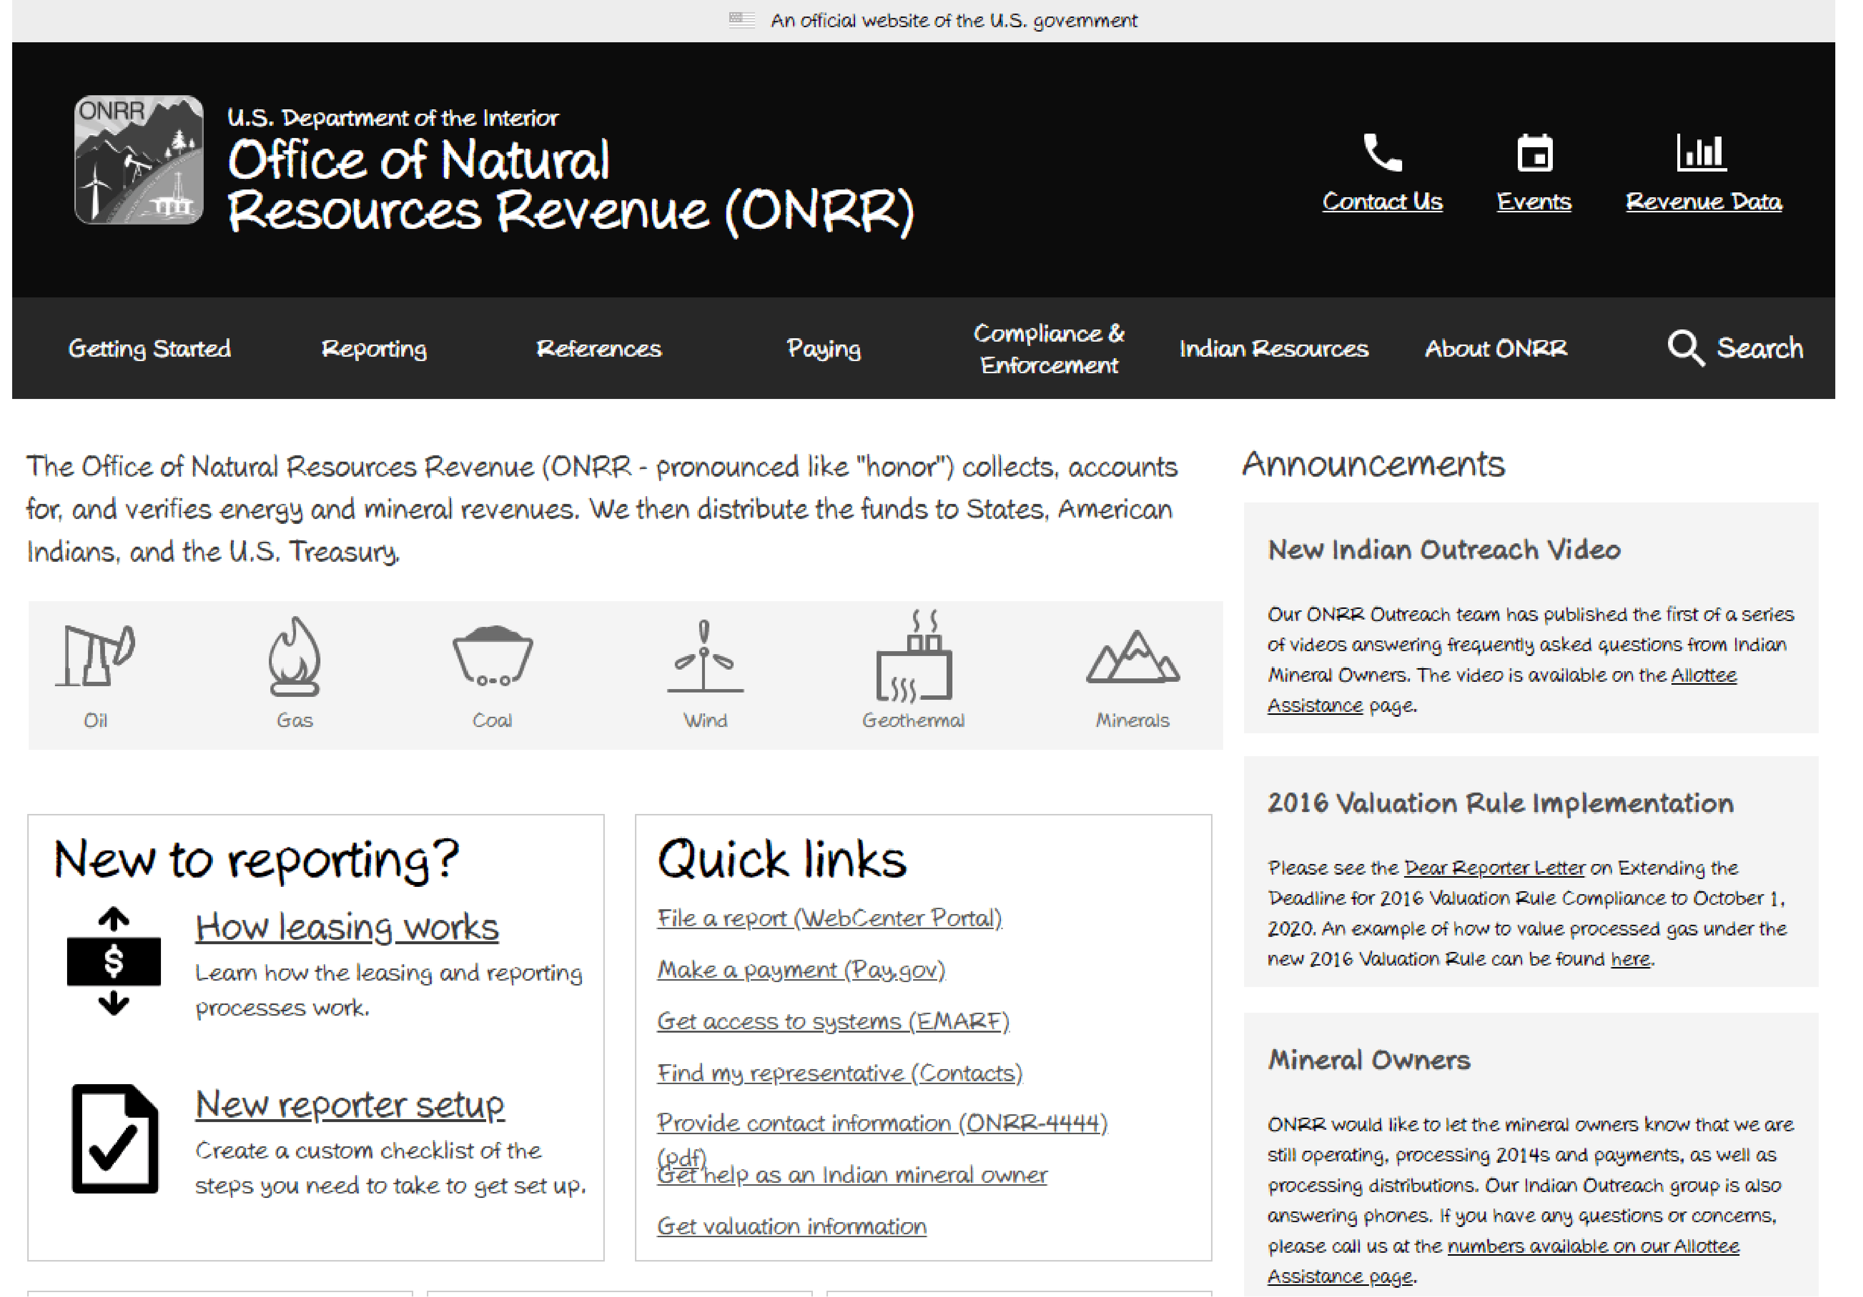This screenshot has height=1297, width=1863.
Task: Click the ONRR logo image
Action: 139,160
